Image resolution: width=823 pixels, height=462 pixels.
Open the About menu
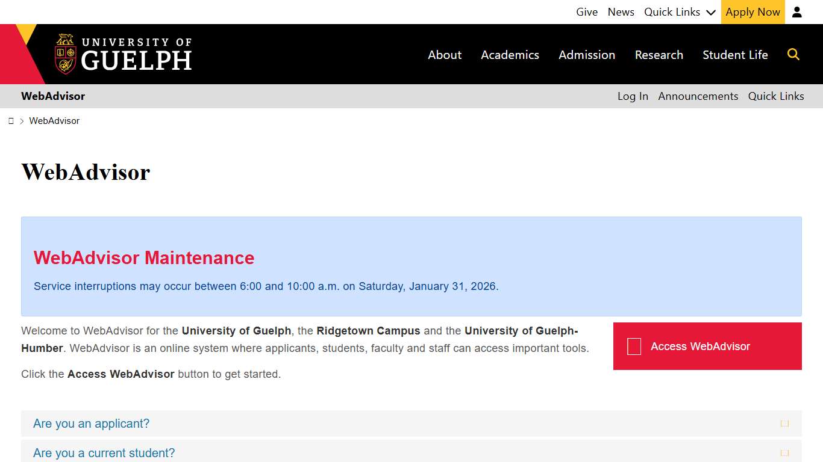pos(445,54)
